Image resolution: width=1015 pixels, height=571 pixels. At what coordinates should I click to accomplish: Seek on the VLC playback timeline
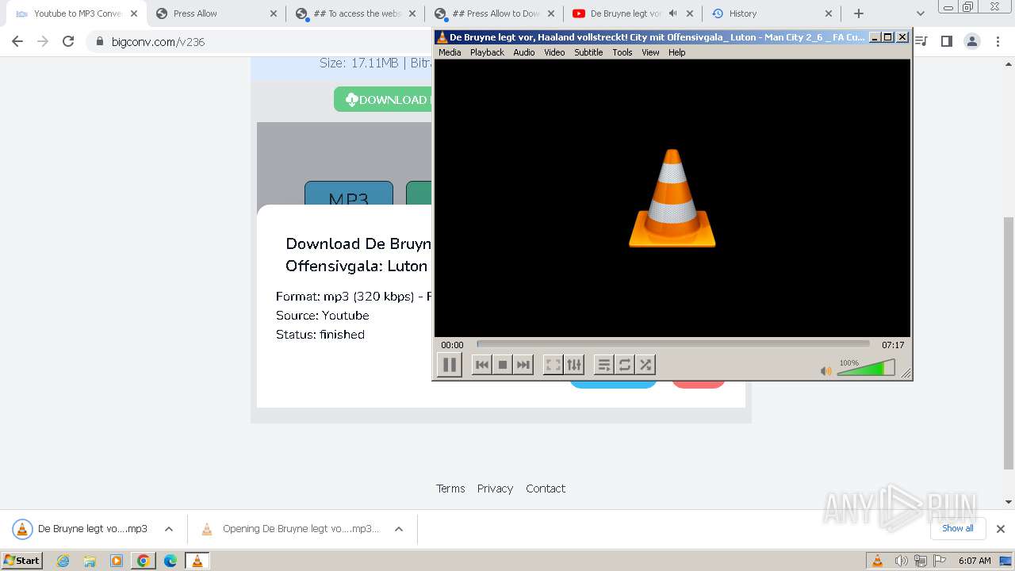(673, 344)
